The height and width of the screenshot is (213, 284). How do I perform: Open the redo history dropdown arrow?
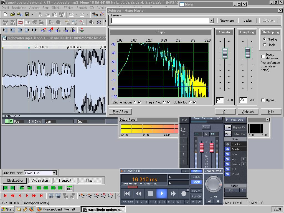click(x=87, y=15)
